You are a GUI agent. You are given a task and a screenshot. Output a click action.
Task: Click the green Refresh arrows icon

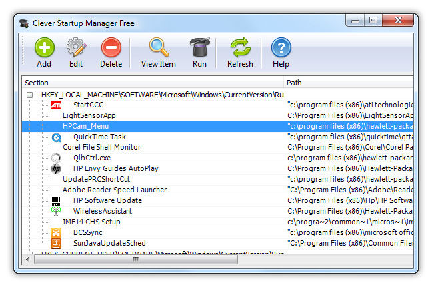[240, 47]
